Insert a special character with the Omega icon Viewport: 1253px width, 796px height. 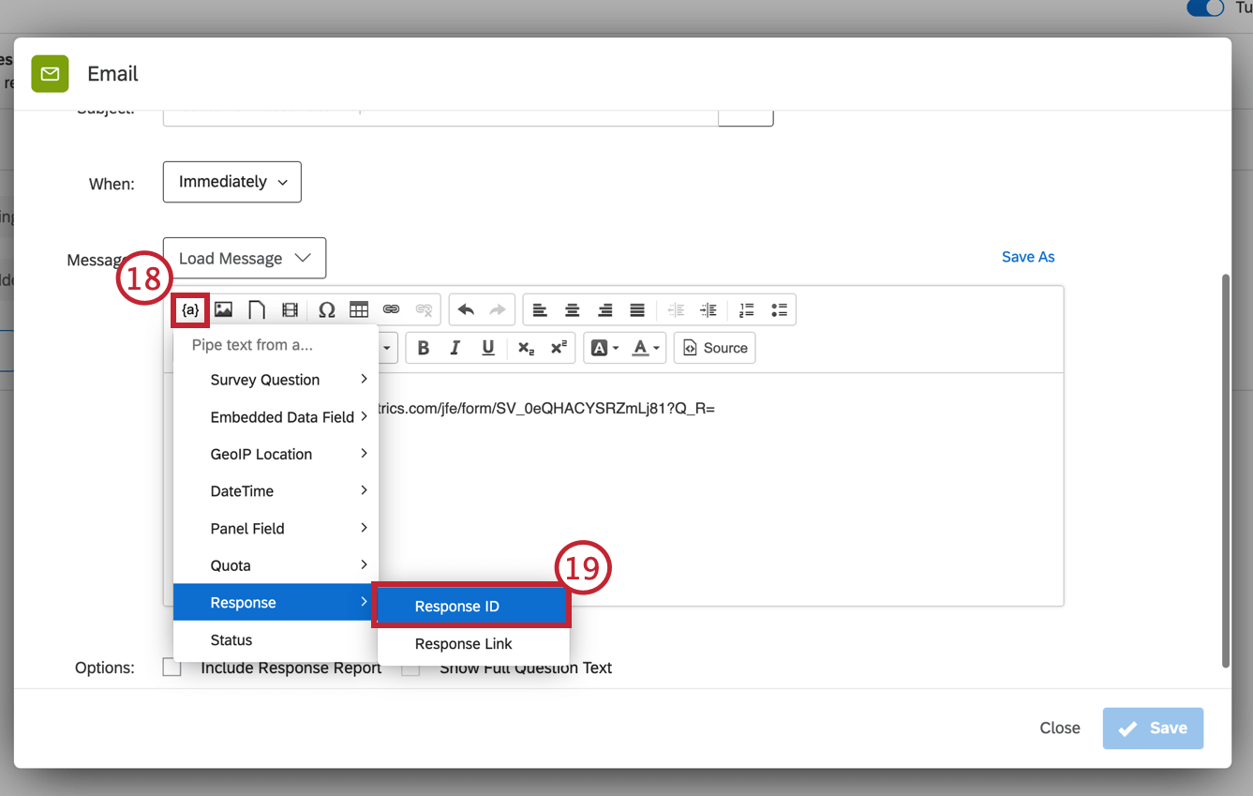tap(325, 309)
